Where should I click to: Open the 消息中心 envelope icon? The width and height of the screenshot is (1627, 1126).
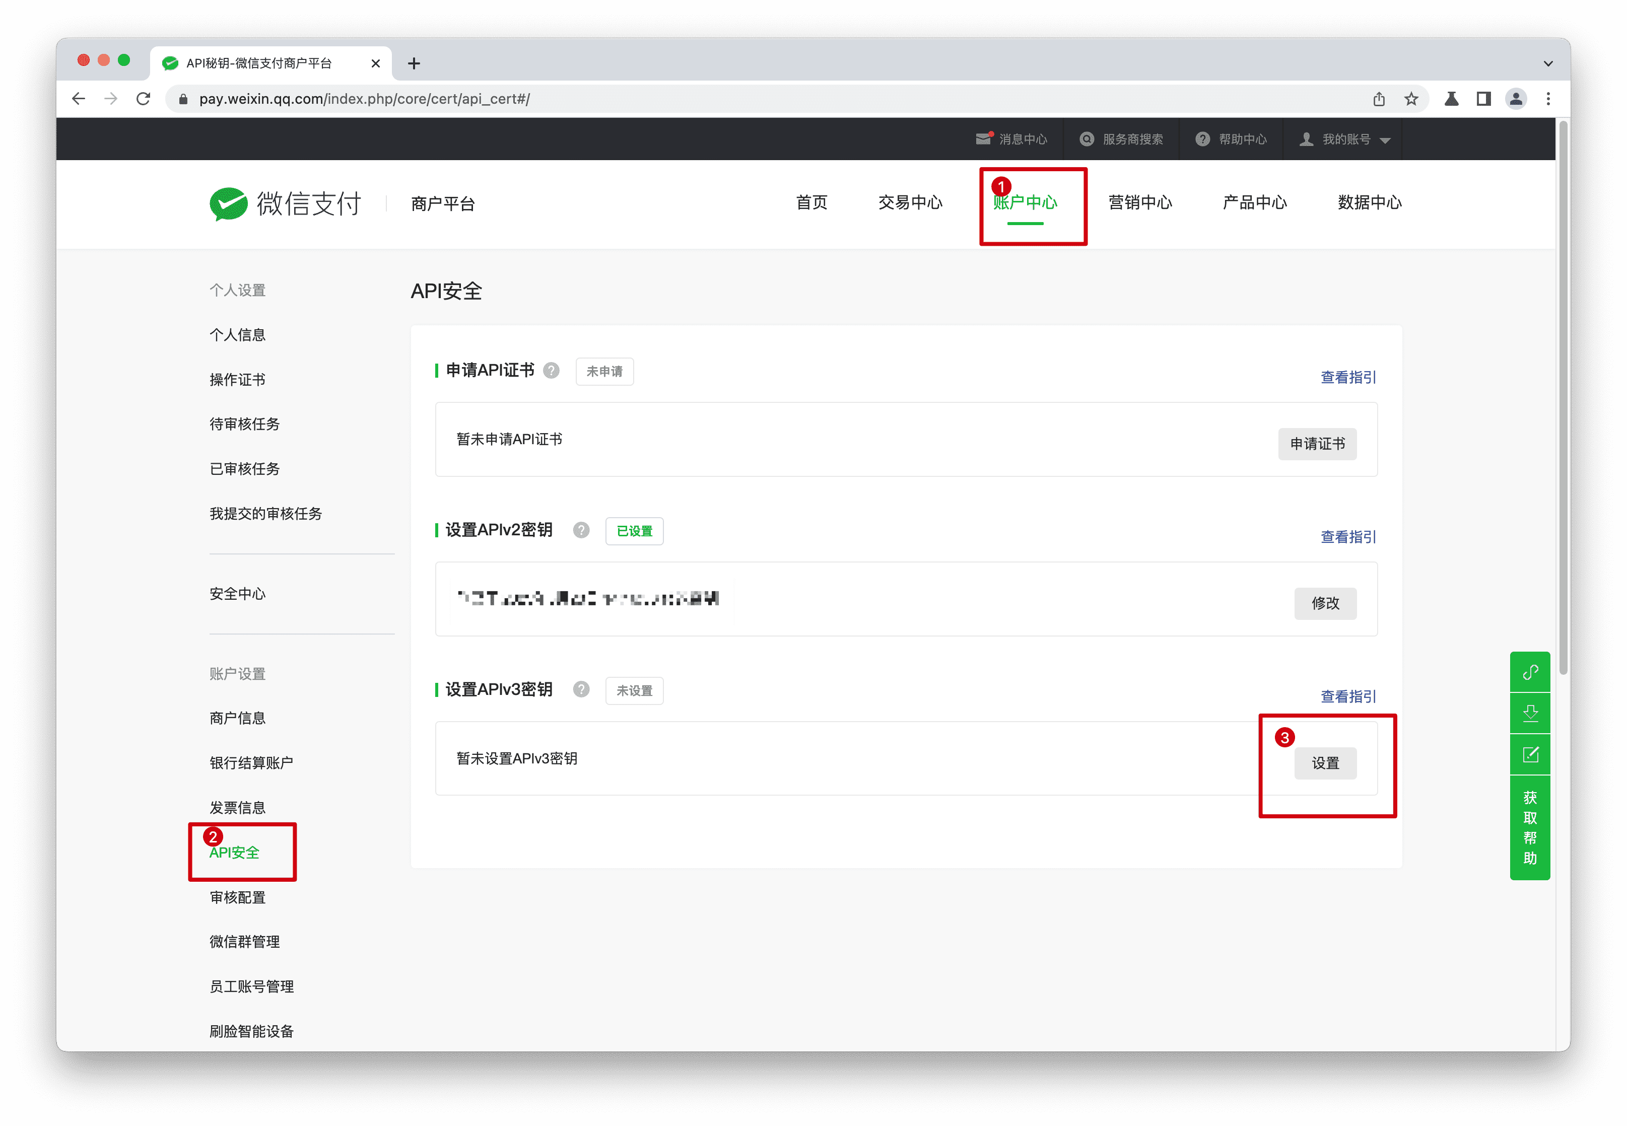(984, 138)
